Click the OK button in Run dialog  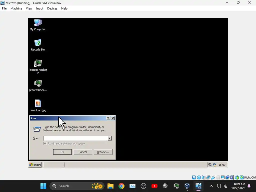coord(62,152)
